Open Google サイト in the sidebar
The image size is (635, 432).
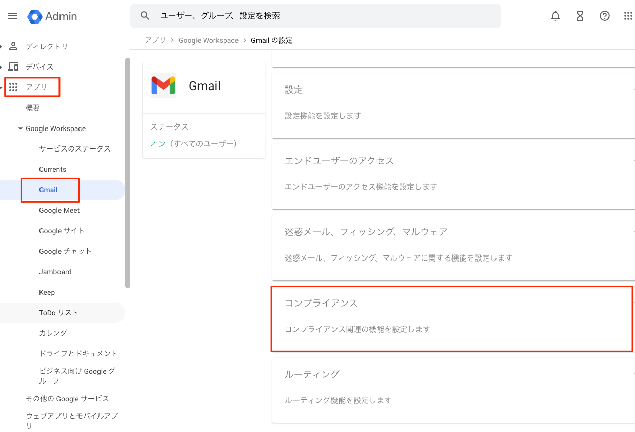click(x=62, y=231)
